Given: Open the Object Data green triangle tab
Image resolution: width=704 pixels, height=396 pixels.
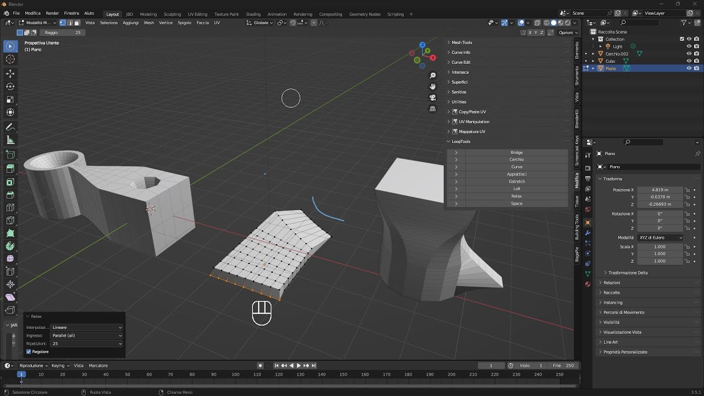Looking at the screenshot, I should (587, 274).
